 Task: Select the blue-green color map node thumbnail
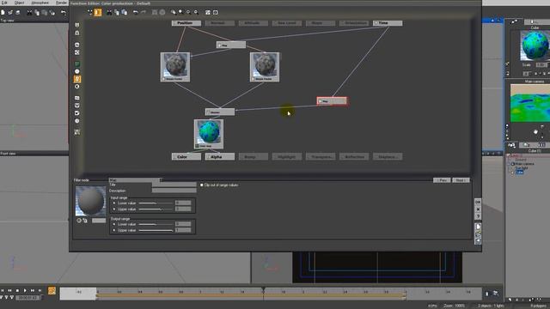[209, 134]
